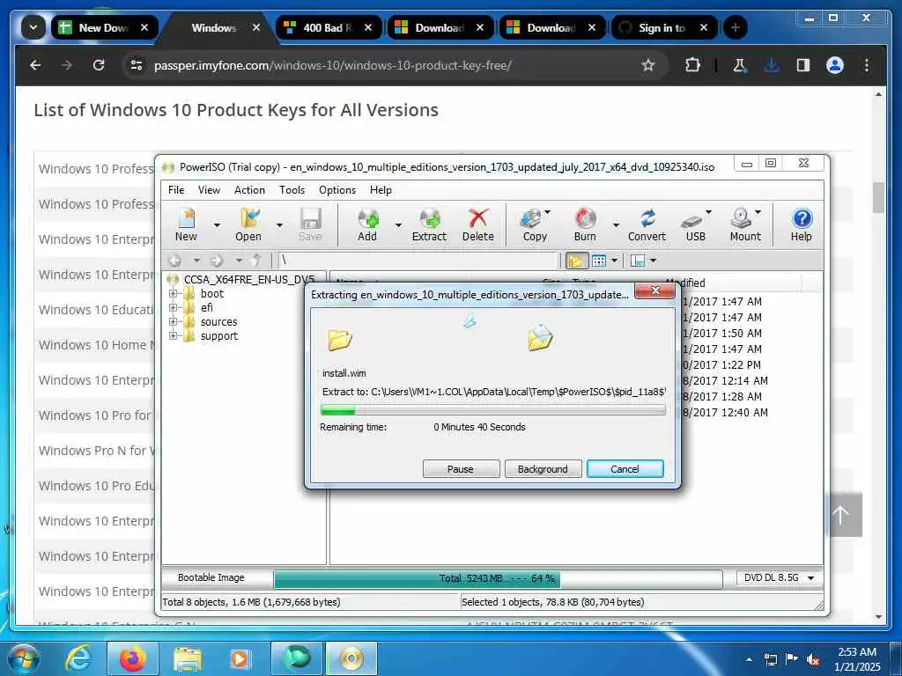The image size is (902, 676).
Task: Reload the page in Chrome
Action: coord(99,65)
